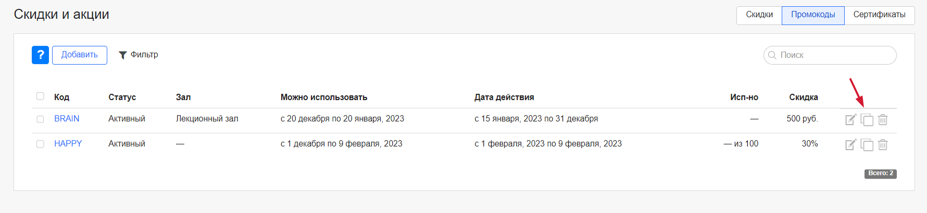The image size is (927, 213).
Task: Check the HAPPY row checkbox
Action: click(x=40, y=144)
